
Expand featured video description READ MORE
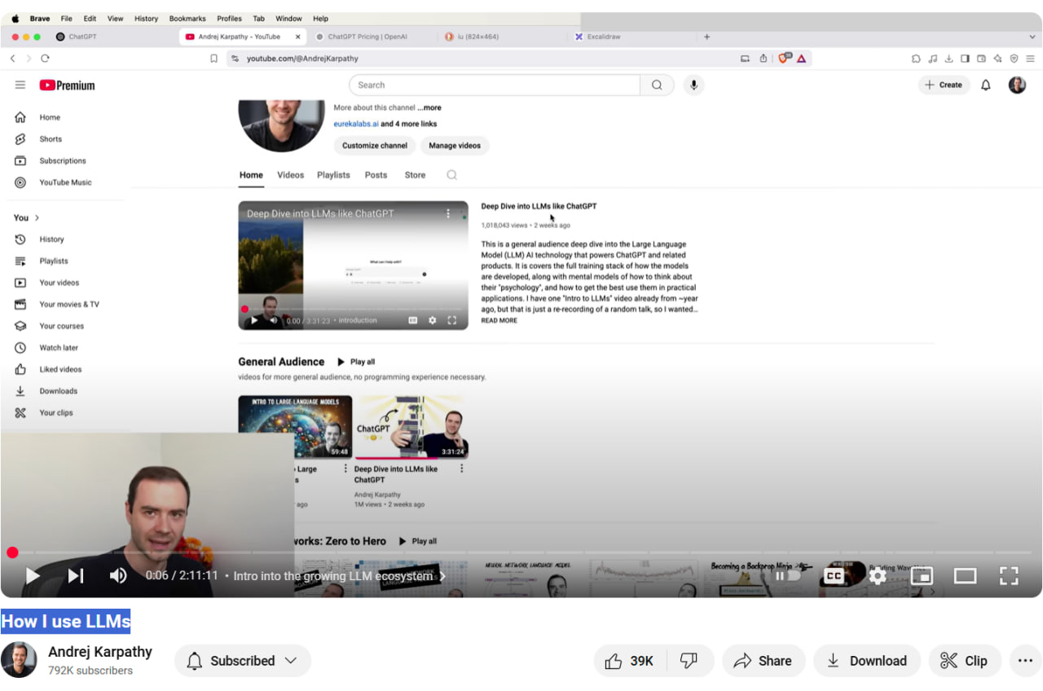point(499,321)
